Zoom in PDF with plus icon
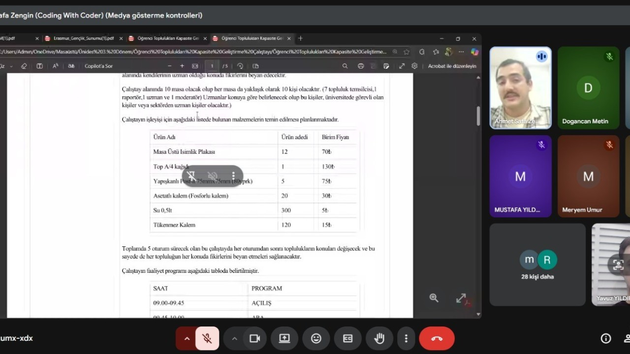The height and width of the screenshot is (354, 630). pos(182,66)
